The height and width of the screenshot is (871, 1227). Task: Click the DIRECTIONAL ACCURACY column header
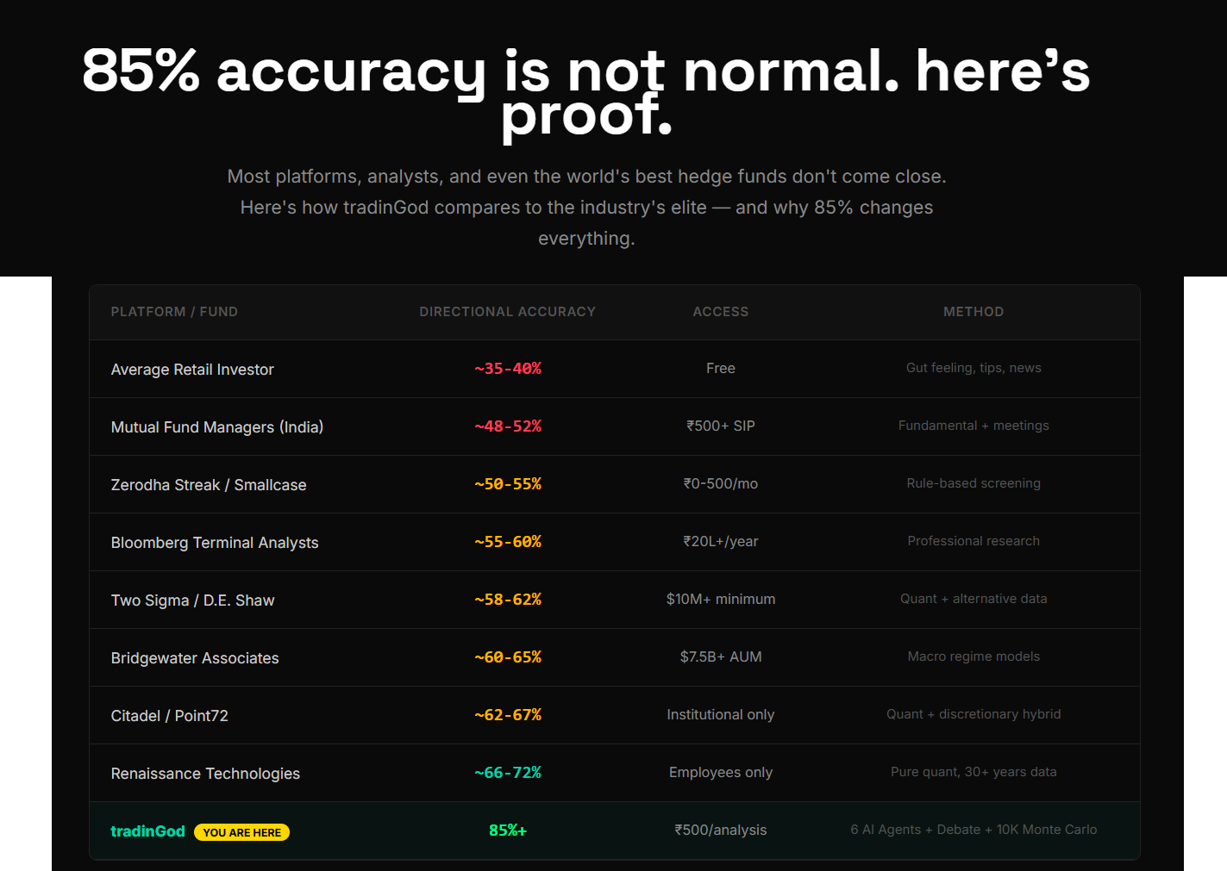click(507, 312)
